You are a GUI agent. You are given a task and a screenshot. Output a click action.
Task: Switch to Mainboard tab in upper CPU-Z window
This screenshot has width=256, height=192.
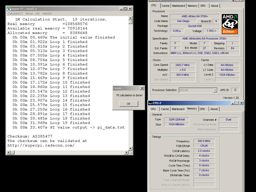(x=178, y=6)
